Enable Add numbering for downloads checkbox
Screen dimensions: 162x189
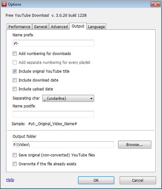[x=15, y=54]
